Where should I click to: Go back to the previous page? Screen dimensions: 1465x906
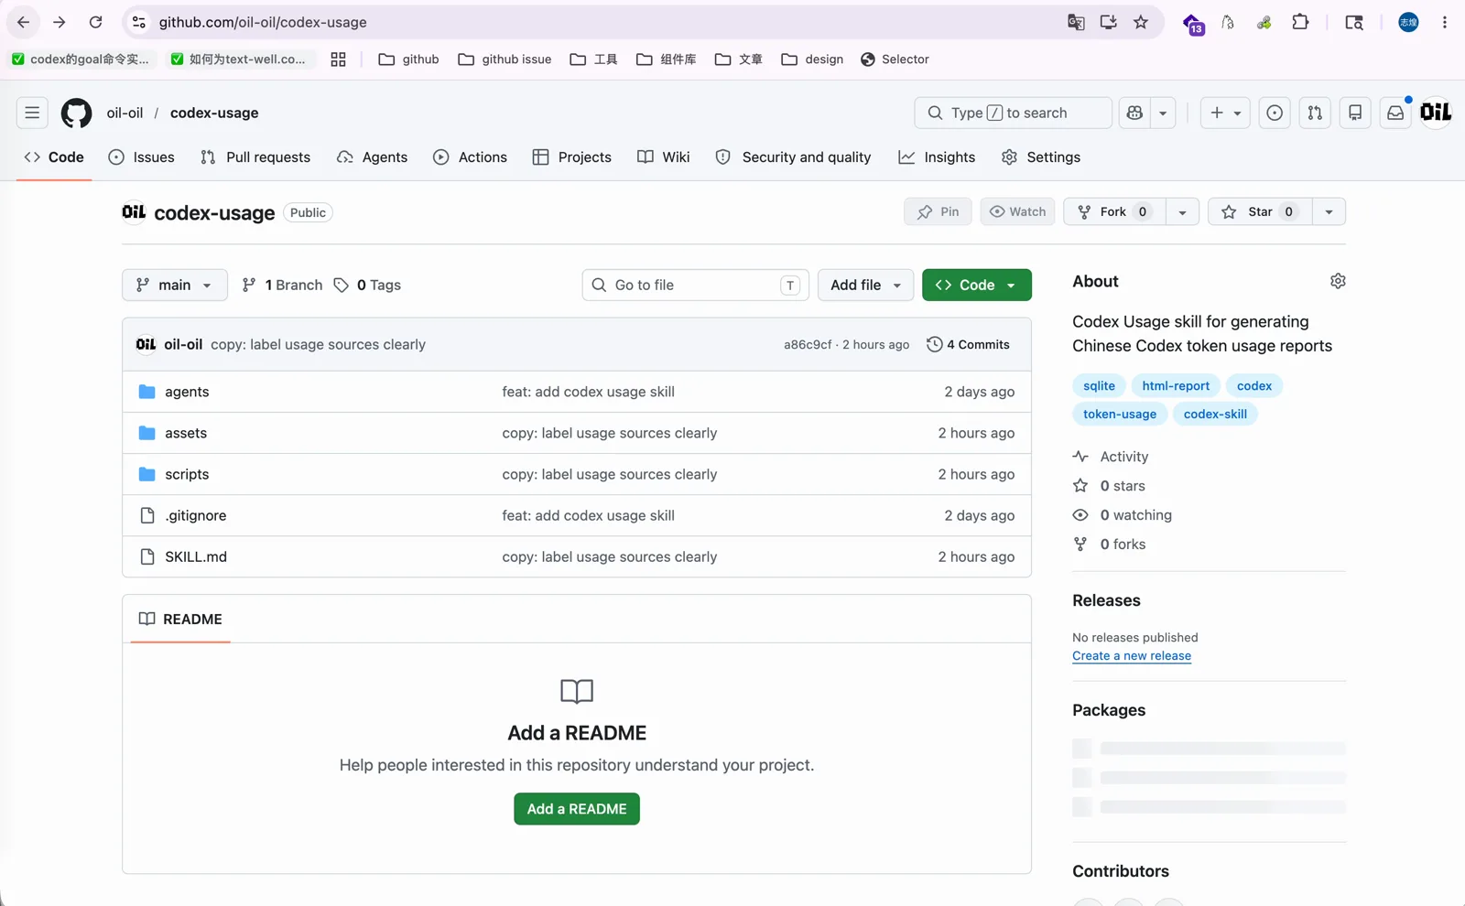pos(24,22)
